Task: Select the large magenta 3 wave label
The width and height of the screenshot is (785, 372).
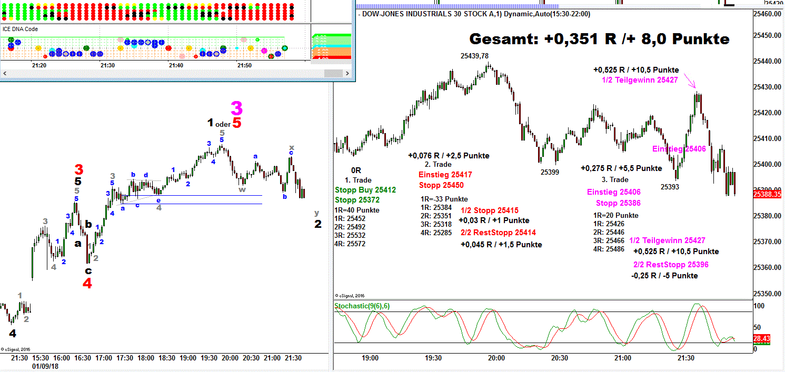Action: (x=237, y=108)
